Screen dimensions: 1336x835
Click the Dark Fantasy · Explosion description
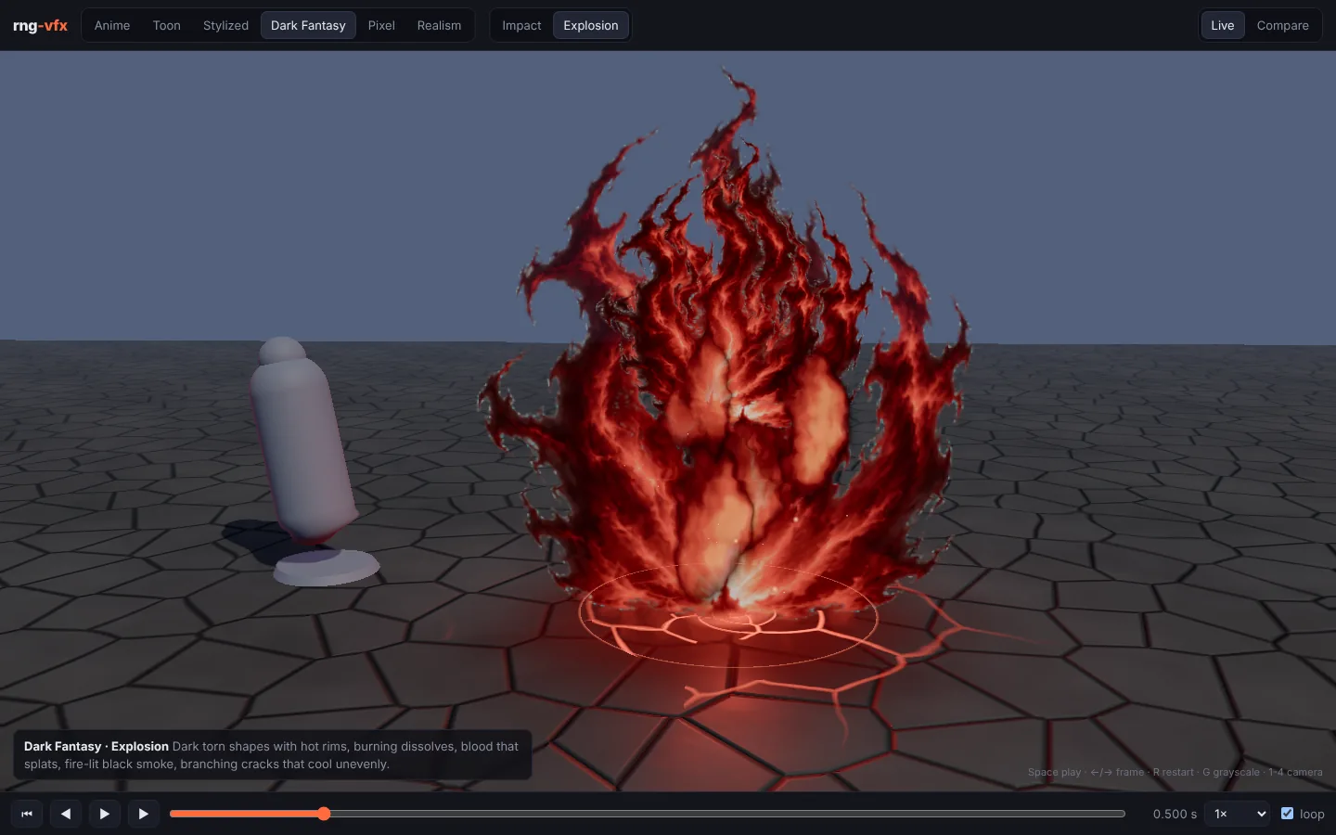pyautogui.click(x=272, y=755)
